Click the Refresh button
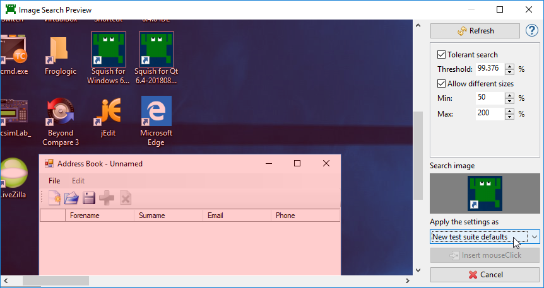 click(x=475, y=31)
